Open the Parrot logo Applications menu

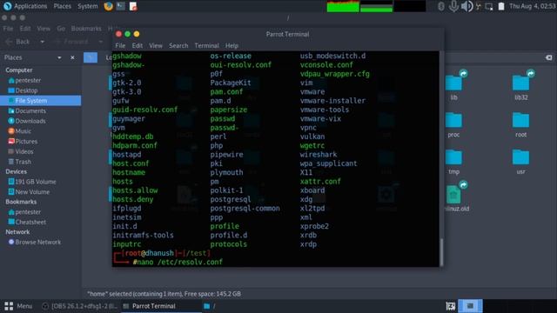25,6
